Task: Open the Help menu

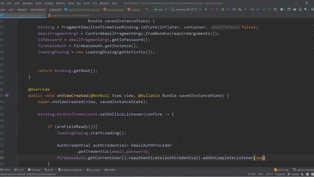Action: 114,3
